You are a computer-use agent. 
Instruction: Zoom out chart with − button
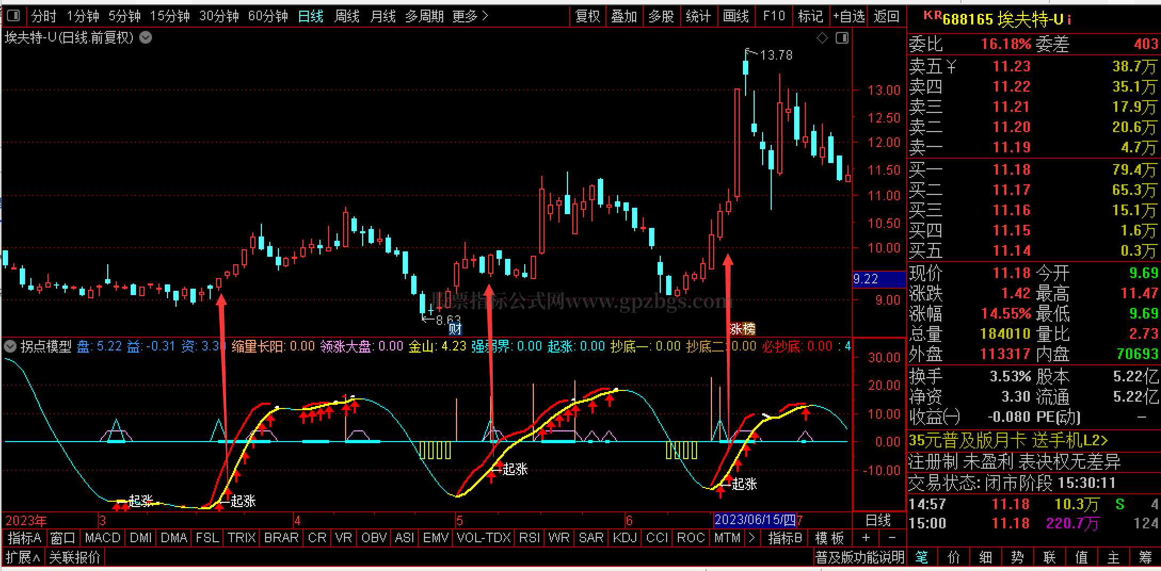pyautogui.click(x=892, y=538)
